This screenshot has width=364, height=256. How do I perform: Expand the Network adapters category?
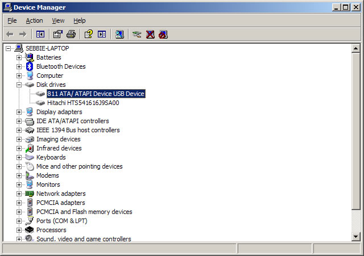(x=19, y=194)
